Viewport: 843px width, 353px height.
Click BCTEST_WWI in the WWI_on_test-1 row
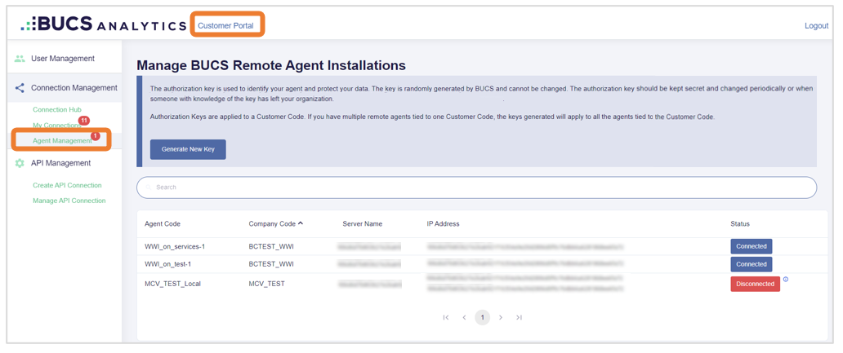[x=271, y=264]
